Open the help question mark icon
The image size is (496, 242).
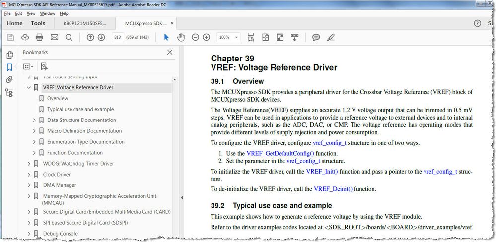click(477, 23)
